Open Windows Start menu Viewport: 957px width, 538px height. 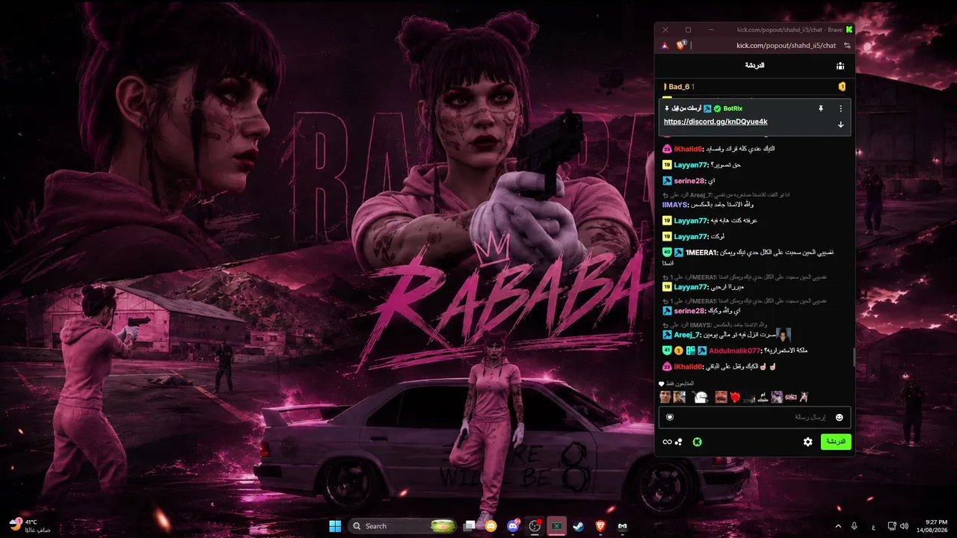[334, 526]
